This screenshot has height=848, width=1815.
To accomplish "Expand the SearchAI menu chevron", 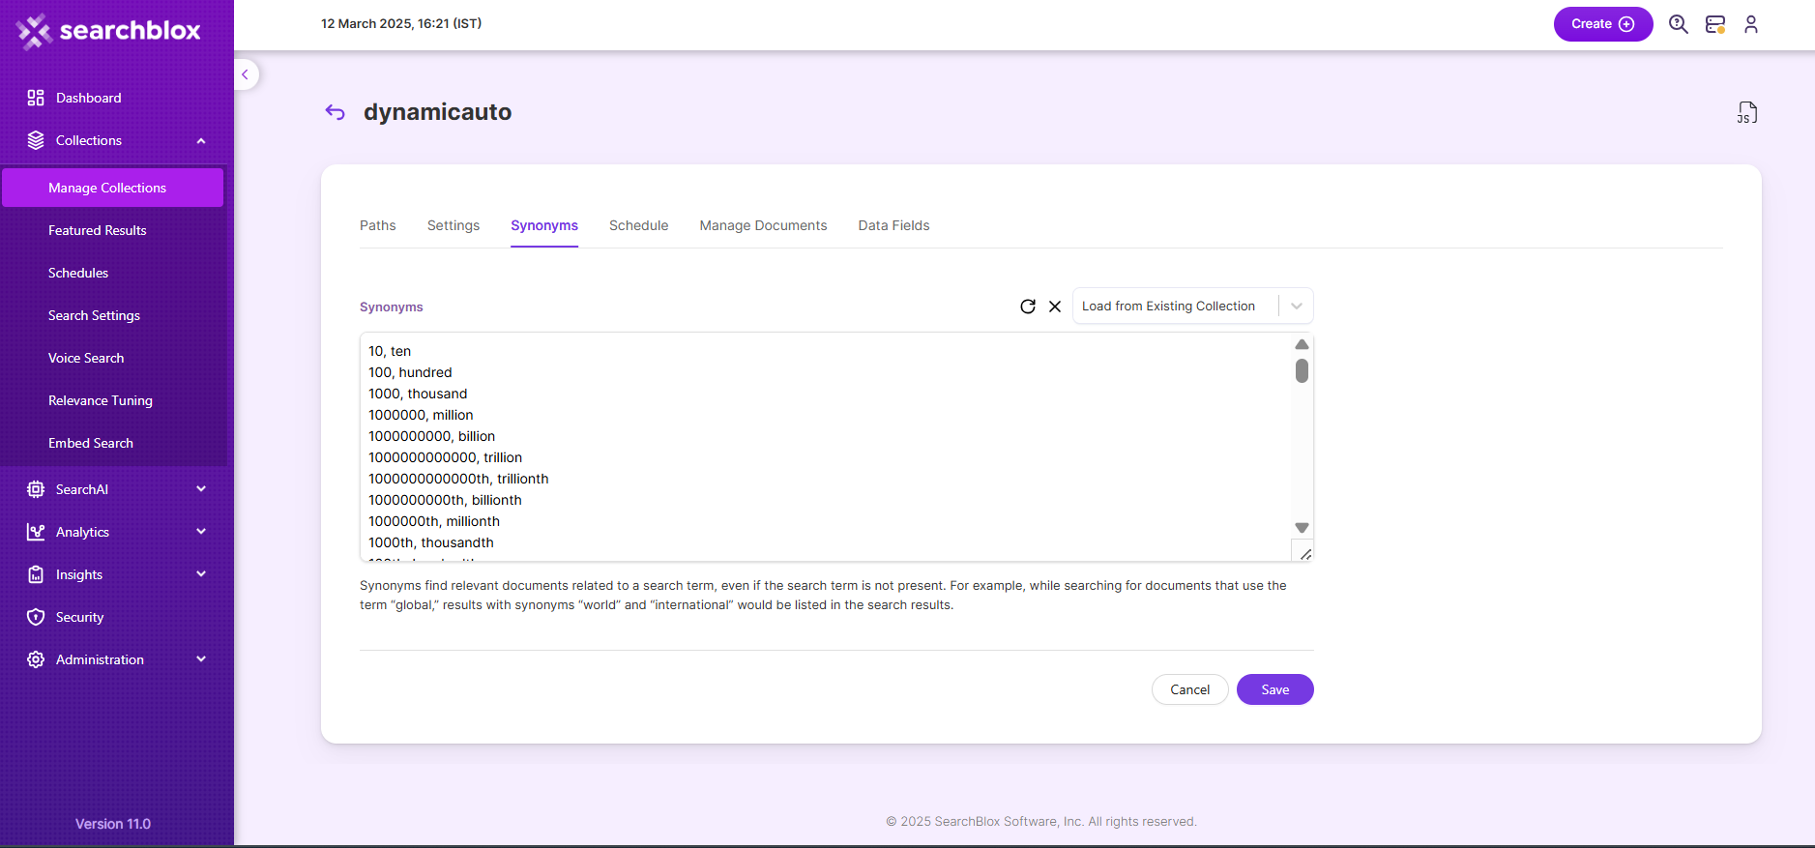I will pyautogui.click(x=201, y=489).
